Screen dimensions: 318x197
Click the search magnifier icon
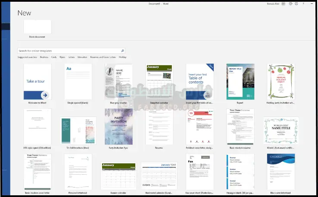pos(122,51)
